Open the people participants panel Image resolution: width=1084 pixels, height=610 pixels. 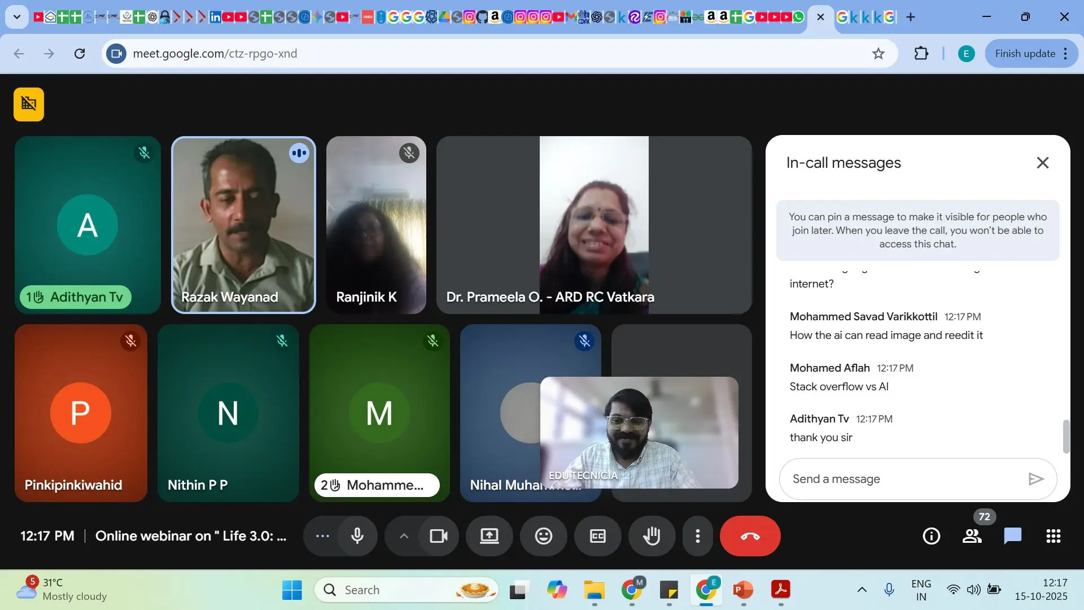(972, 536)
